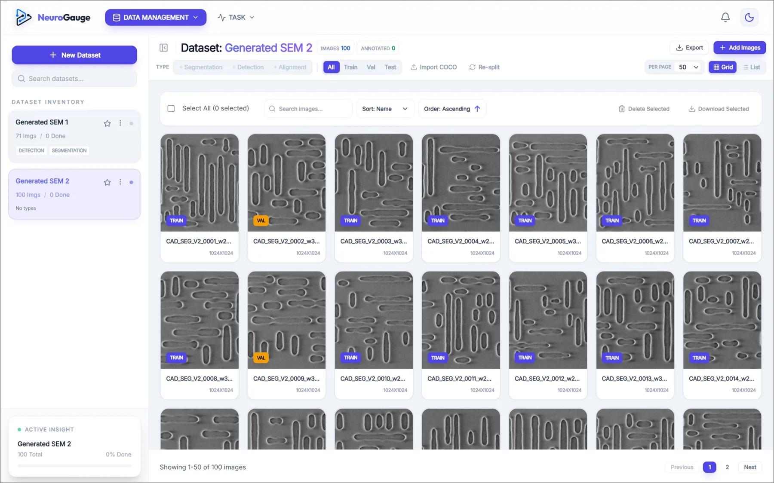774x483 pixels.
Task: Click the search icon in Search datasets
Action: (x=21, y=79)
